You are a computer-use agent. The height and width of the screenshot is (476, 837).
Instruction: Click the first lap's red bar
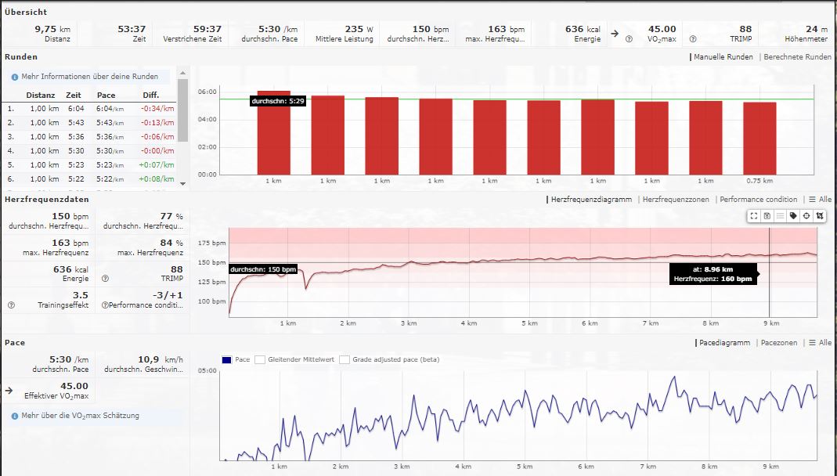[x=273, y=132]
